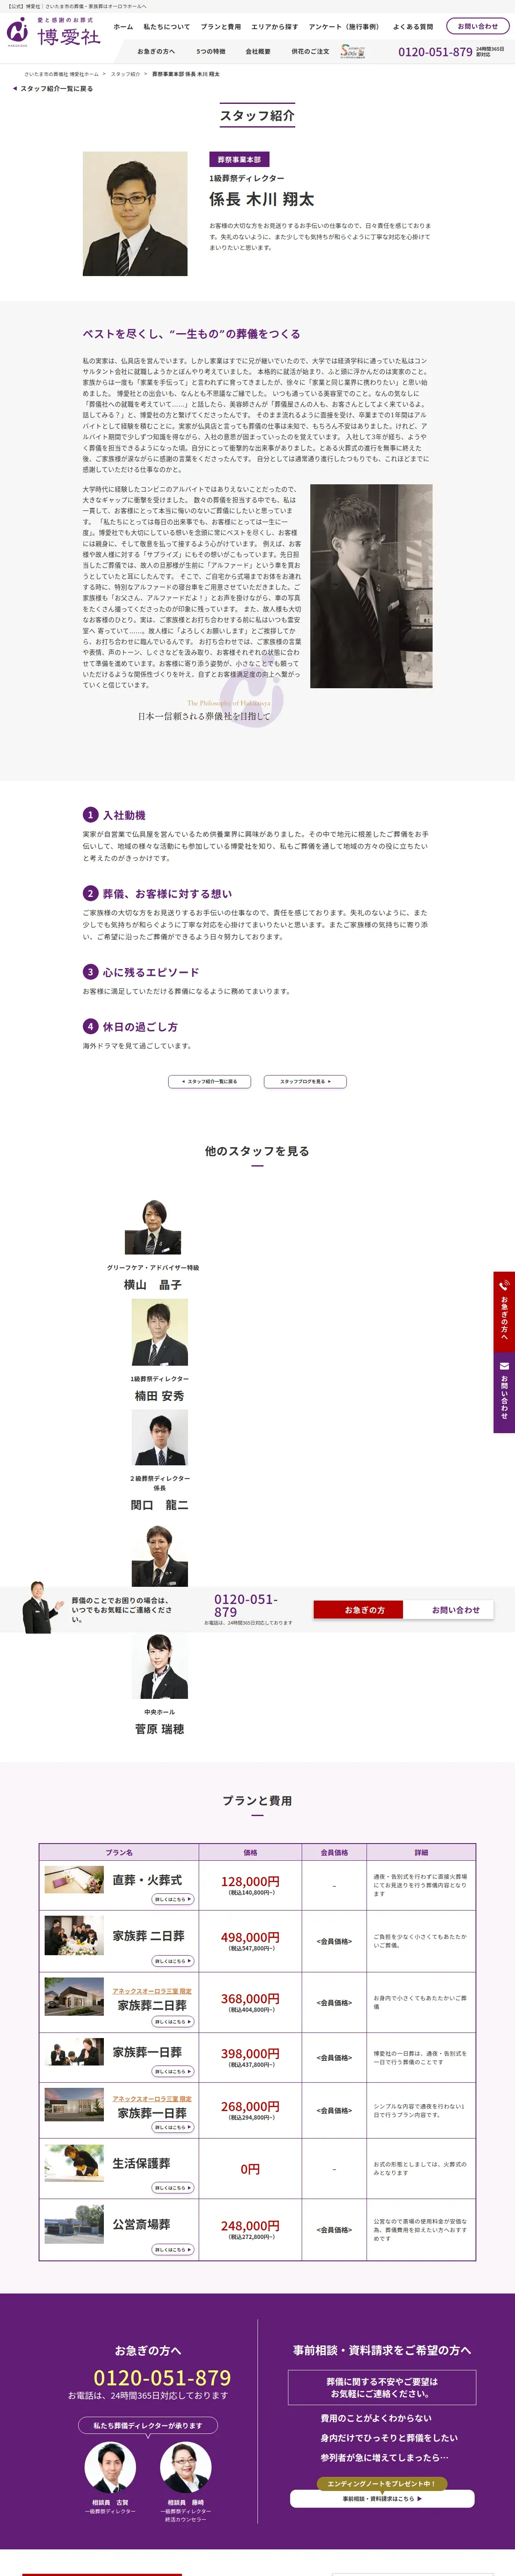Open breadcrumb さいたま市の葬儀社 博愛社ホーム
The image size is (515, 2576).
click(61, 74)
